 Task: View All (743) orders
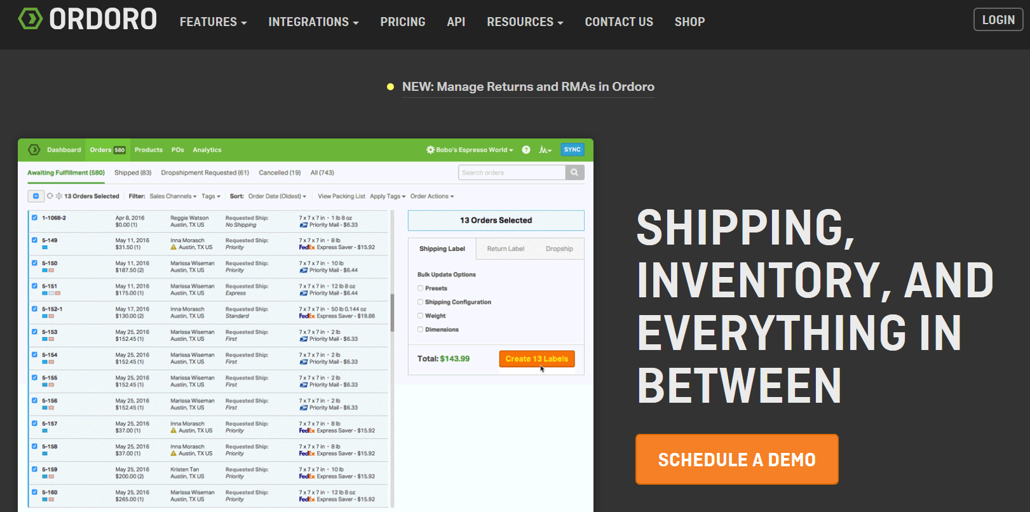pos(322,173)
